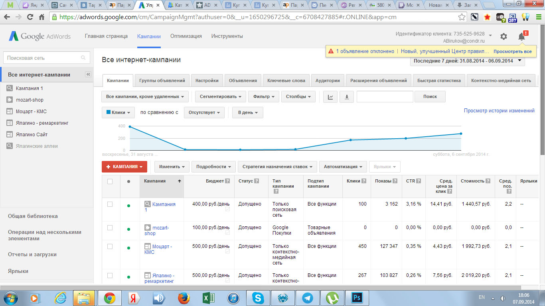
Task: Click the help icon beside Бюджет column
Action: (227, 181)
